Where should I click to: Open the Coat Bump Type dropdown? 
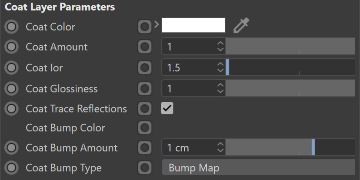pyautogui.click(x=259, y=168)
